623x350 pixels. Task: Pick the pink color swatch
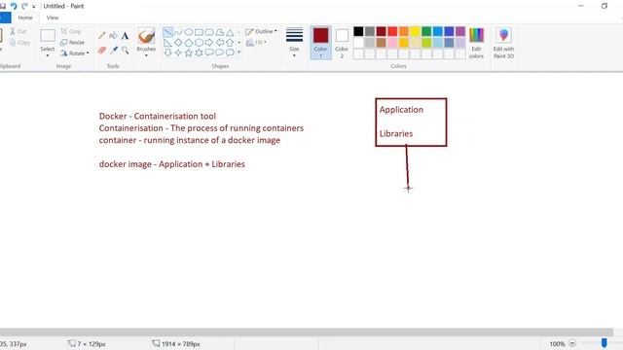tap(392, 43)
